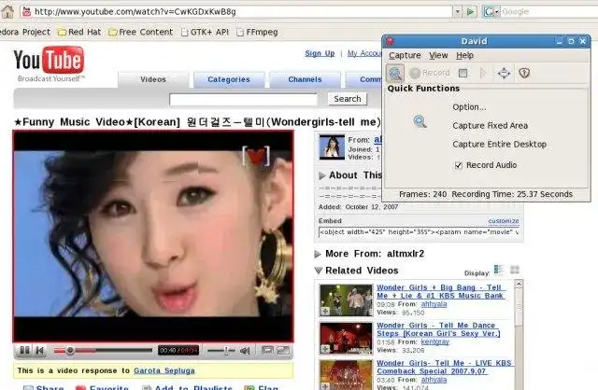Image resolution: width=598 pixels, height=390 pixels.
Task: Click the play arrow icon in David toolbar
Action: pos(483,73)
